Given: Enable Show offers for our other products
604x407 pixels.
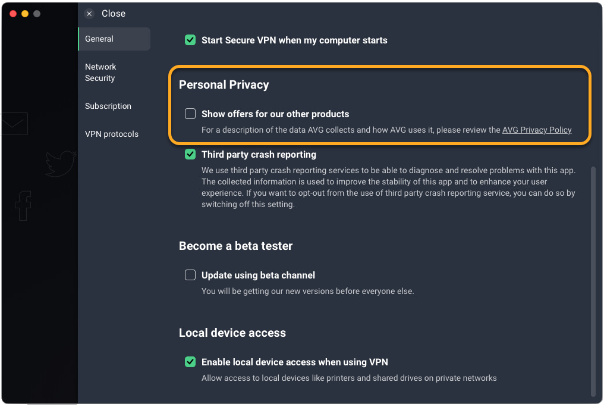Looking at the screenshot, I should point(190,114).
